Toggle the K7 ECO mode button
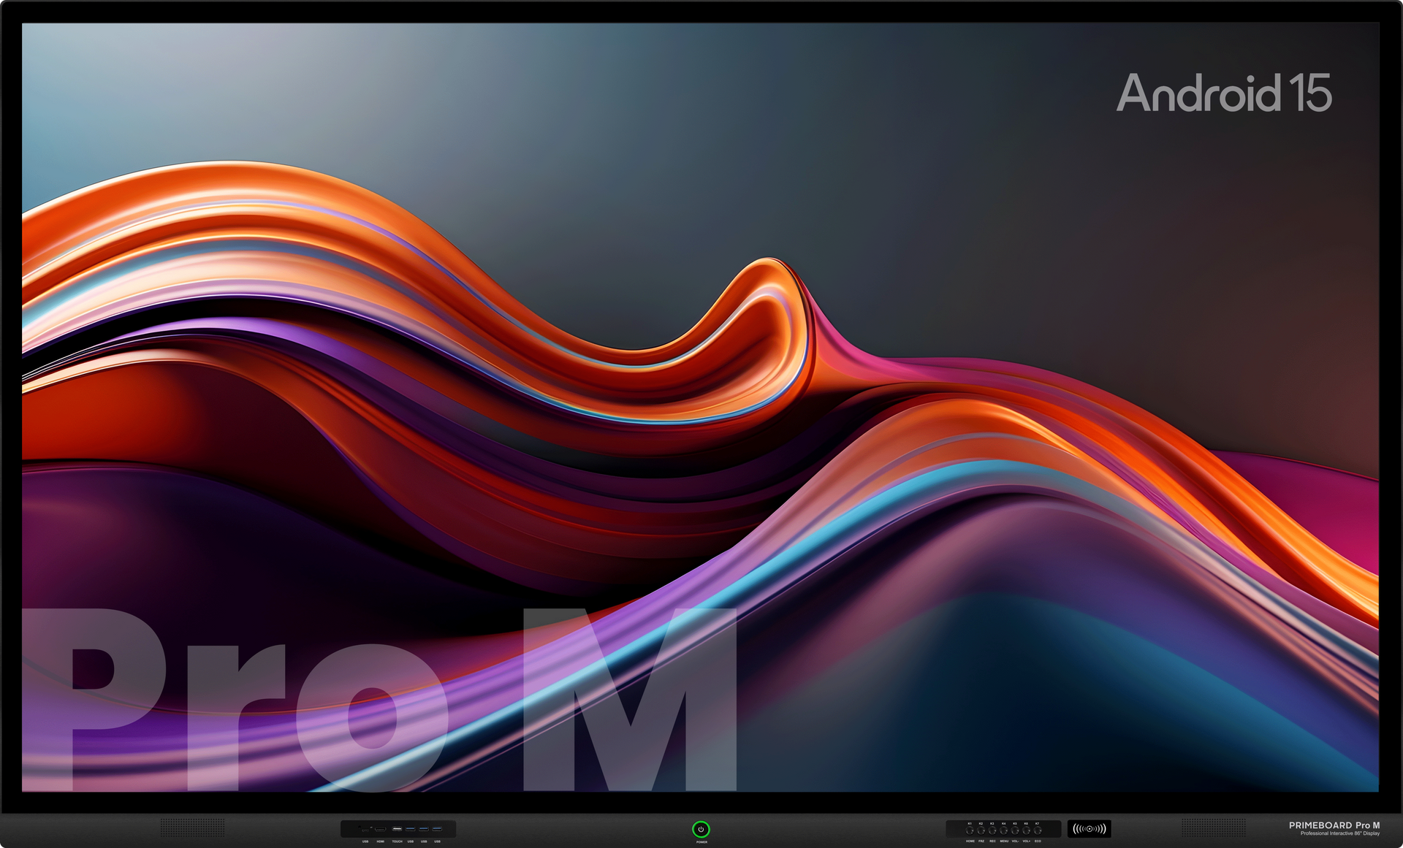Screen dimensions: 1403x848 [1038, 830]
